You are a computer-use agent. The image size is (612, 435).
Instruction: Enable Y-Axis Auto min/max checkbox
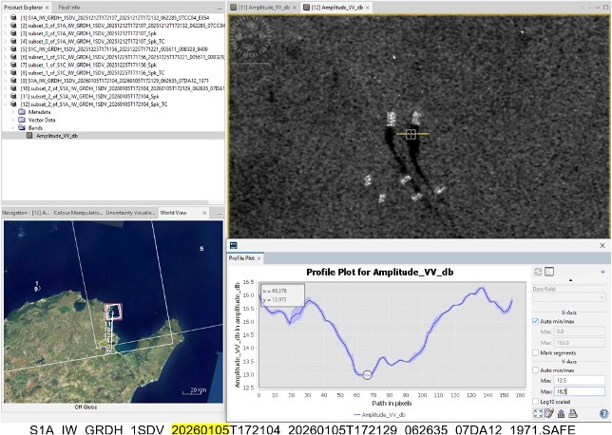536,369
